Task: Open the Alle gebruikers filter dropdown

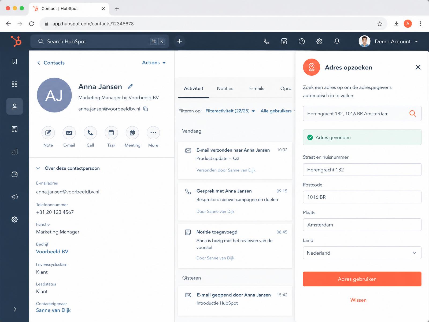Action: click(278, 111)
